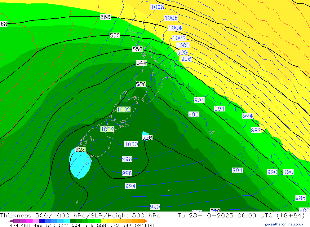Click the legend's left purple arrow end
310x227 pixels.
pos(11,221)
